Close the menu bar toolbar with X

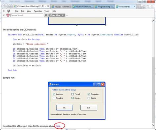coord(4,11)
